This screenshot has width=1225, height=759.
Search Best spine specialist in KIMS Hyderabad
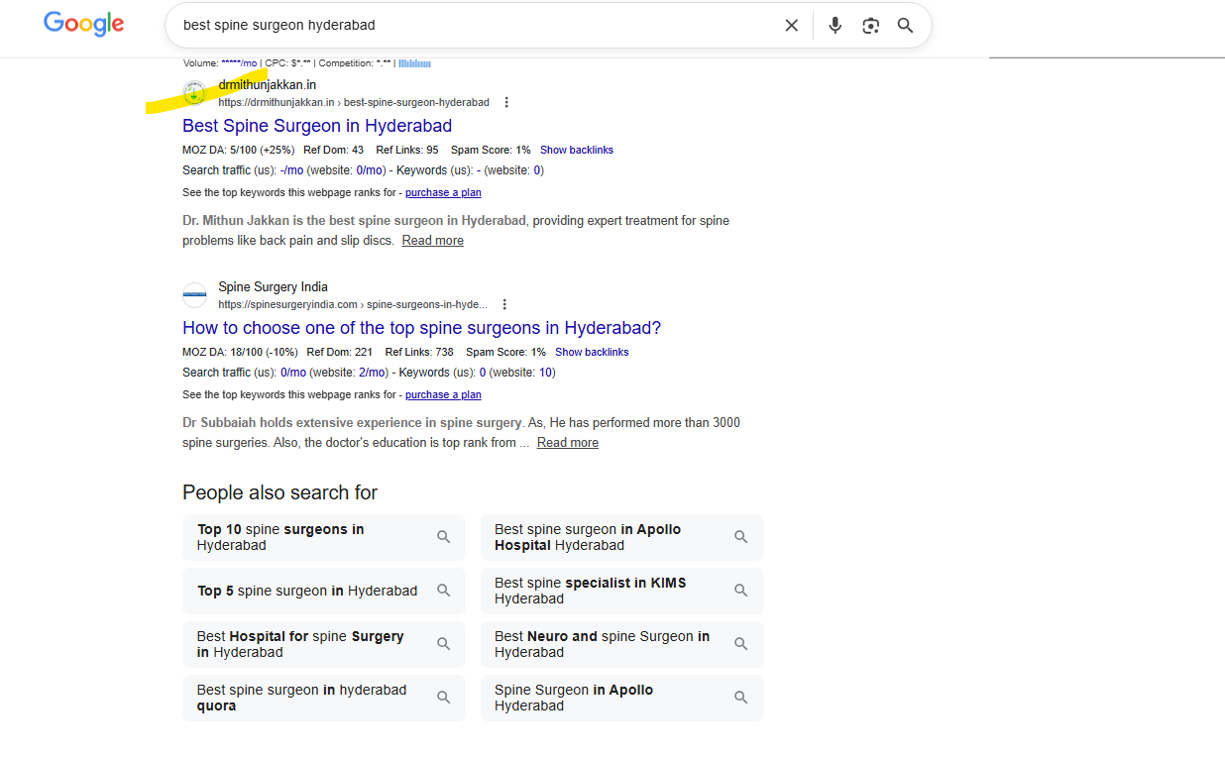point(622,591)
